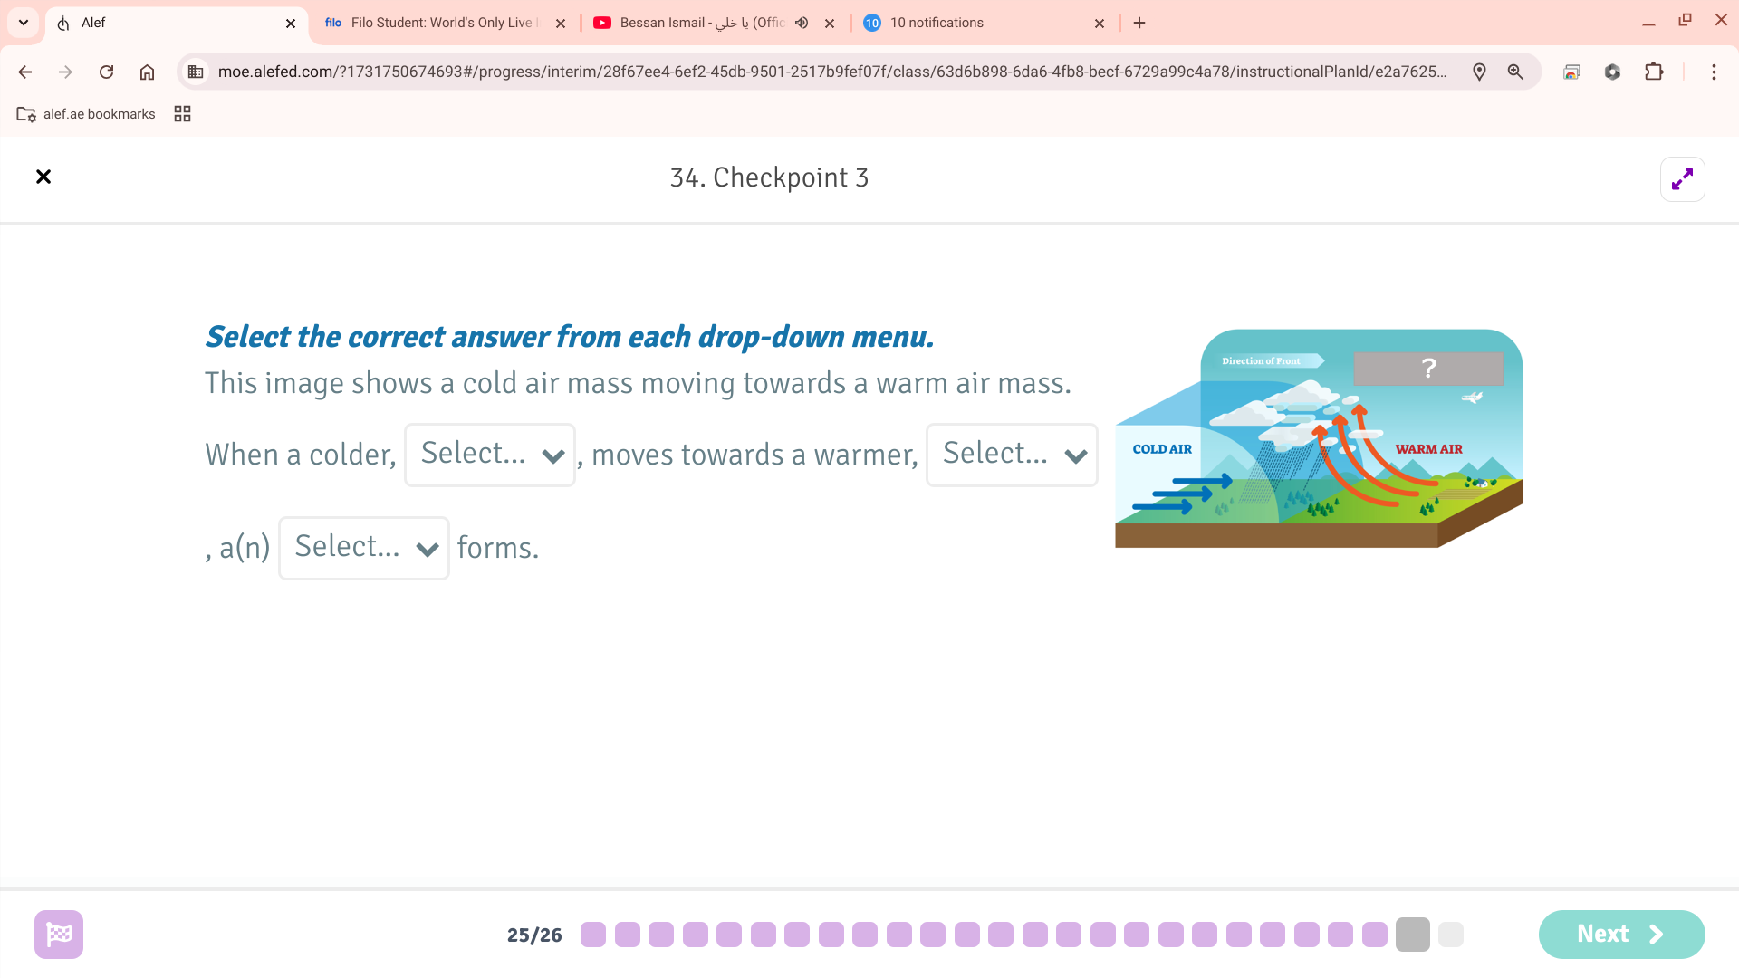Open the bookmarks apps grid icon
Image resolution: width=1739 pixels, height=978 pixels.
(x=182, y=114)
